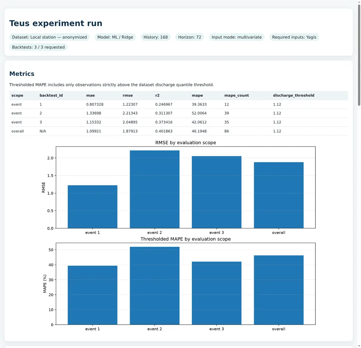Viewport: 361px width, 348px height.
Task: Click the mape value 39.3633
Action: click(x=199, y=104)
